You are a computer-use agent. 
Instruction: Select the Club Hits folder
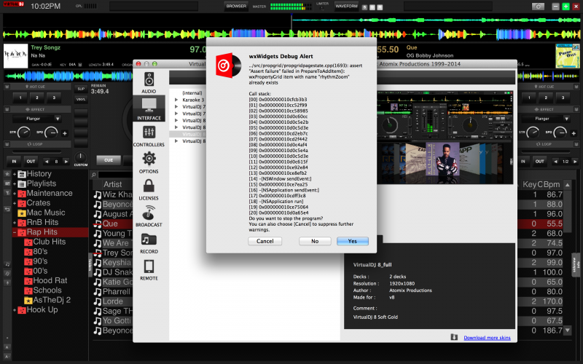[x=50, y=242]
